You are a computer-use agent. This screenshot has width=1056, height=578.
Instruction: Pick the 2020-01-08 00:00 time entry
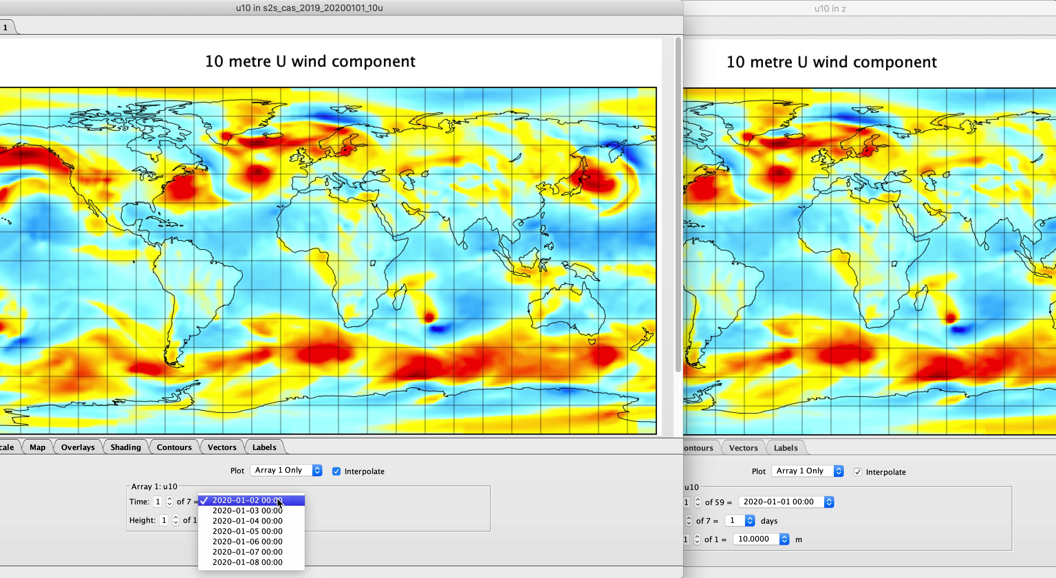click(247, 563)
